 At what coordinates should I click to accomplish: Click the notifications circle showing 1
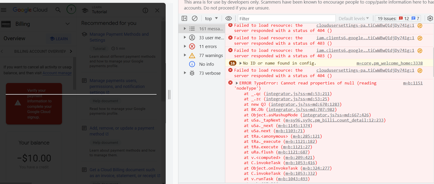(71, 10)
